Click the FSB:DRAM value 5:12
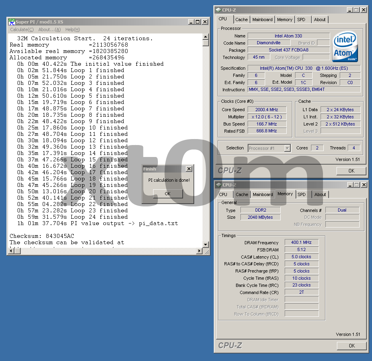 pyautogui.click(x=301, y=249)
